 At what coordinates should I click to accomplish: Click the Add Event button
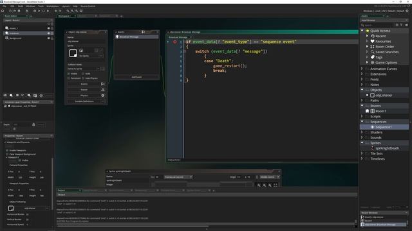point(136,77)
